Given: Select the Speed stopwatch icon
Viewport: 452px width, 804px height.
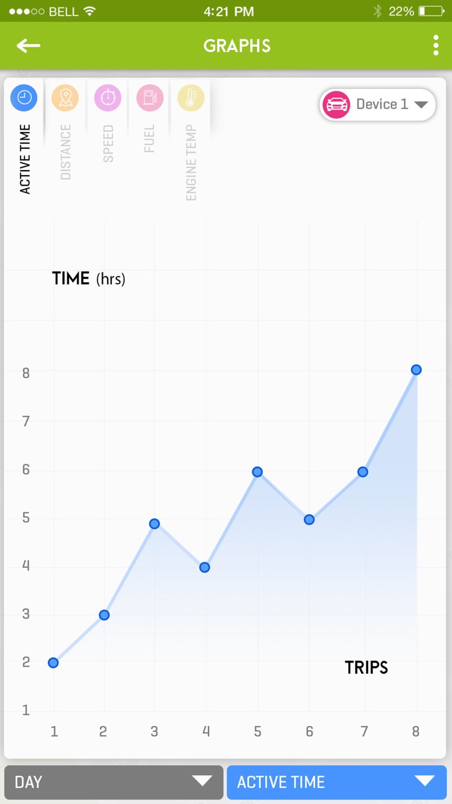Looking at the screenshot, I should (x=108, y=98).
